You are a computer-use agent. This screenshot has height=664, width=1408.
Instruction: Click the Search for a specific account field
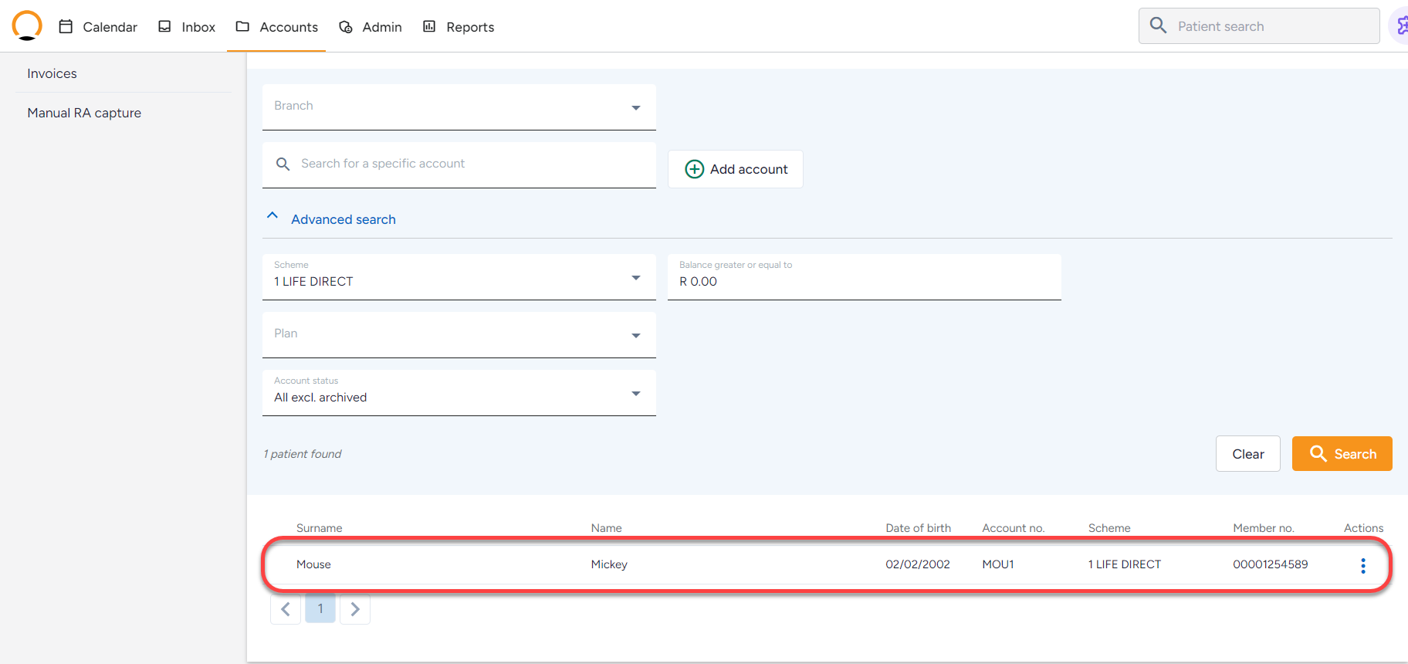tap(459, 164)
